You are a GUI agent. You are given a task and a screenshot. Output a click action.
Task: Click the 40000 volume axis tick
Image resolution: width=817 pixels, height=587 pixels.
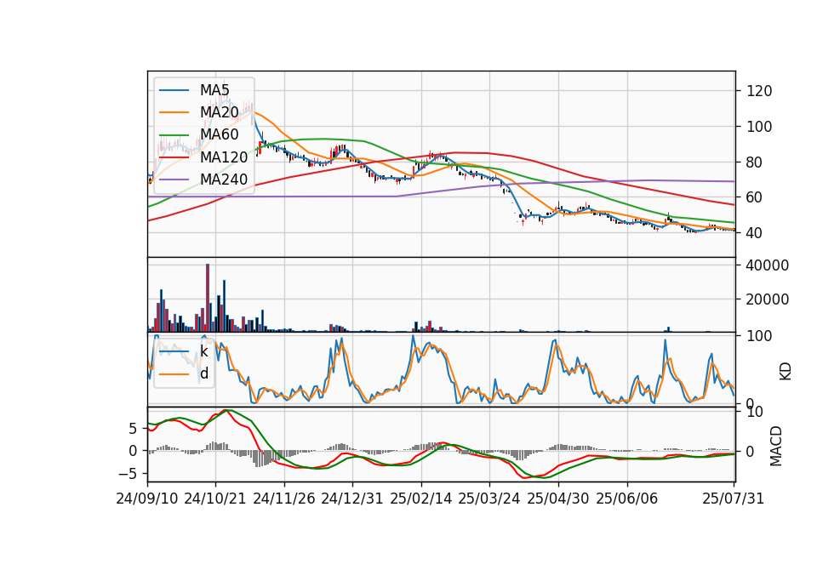[x=768, y=265]
